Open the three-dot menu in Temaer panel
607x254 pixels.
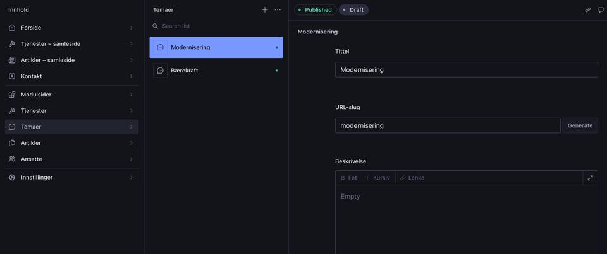pos(278,10)
